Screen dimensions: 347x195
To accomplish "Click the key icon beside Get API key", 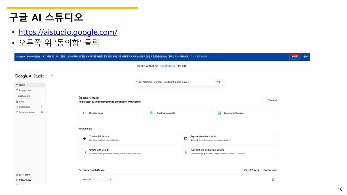I will (17, 180).
